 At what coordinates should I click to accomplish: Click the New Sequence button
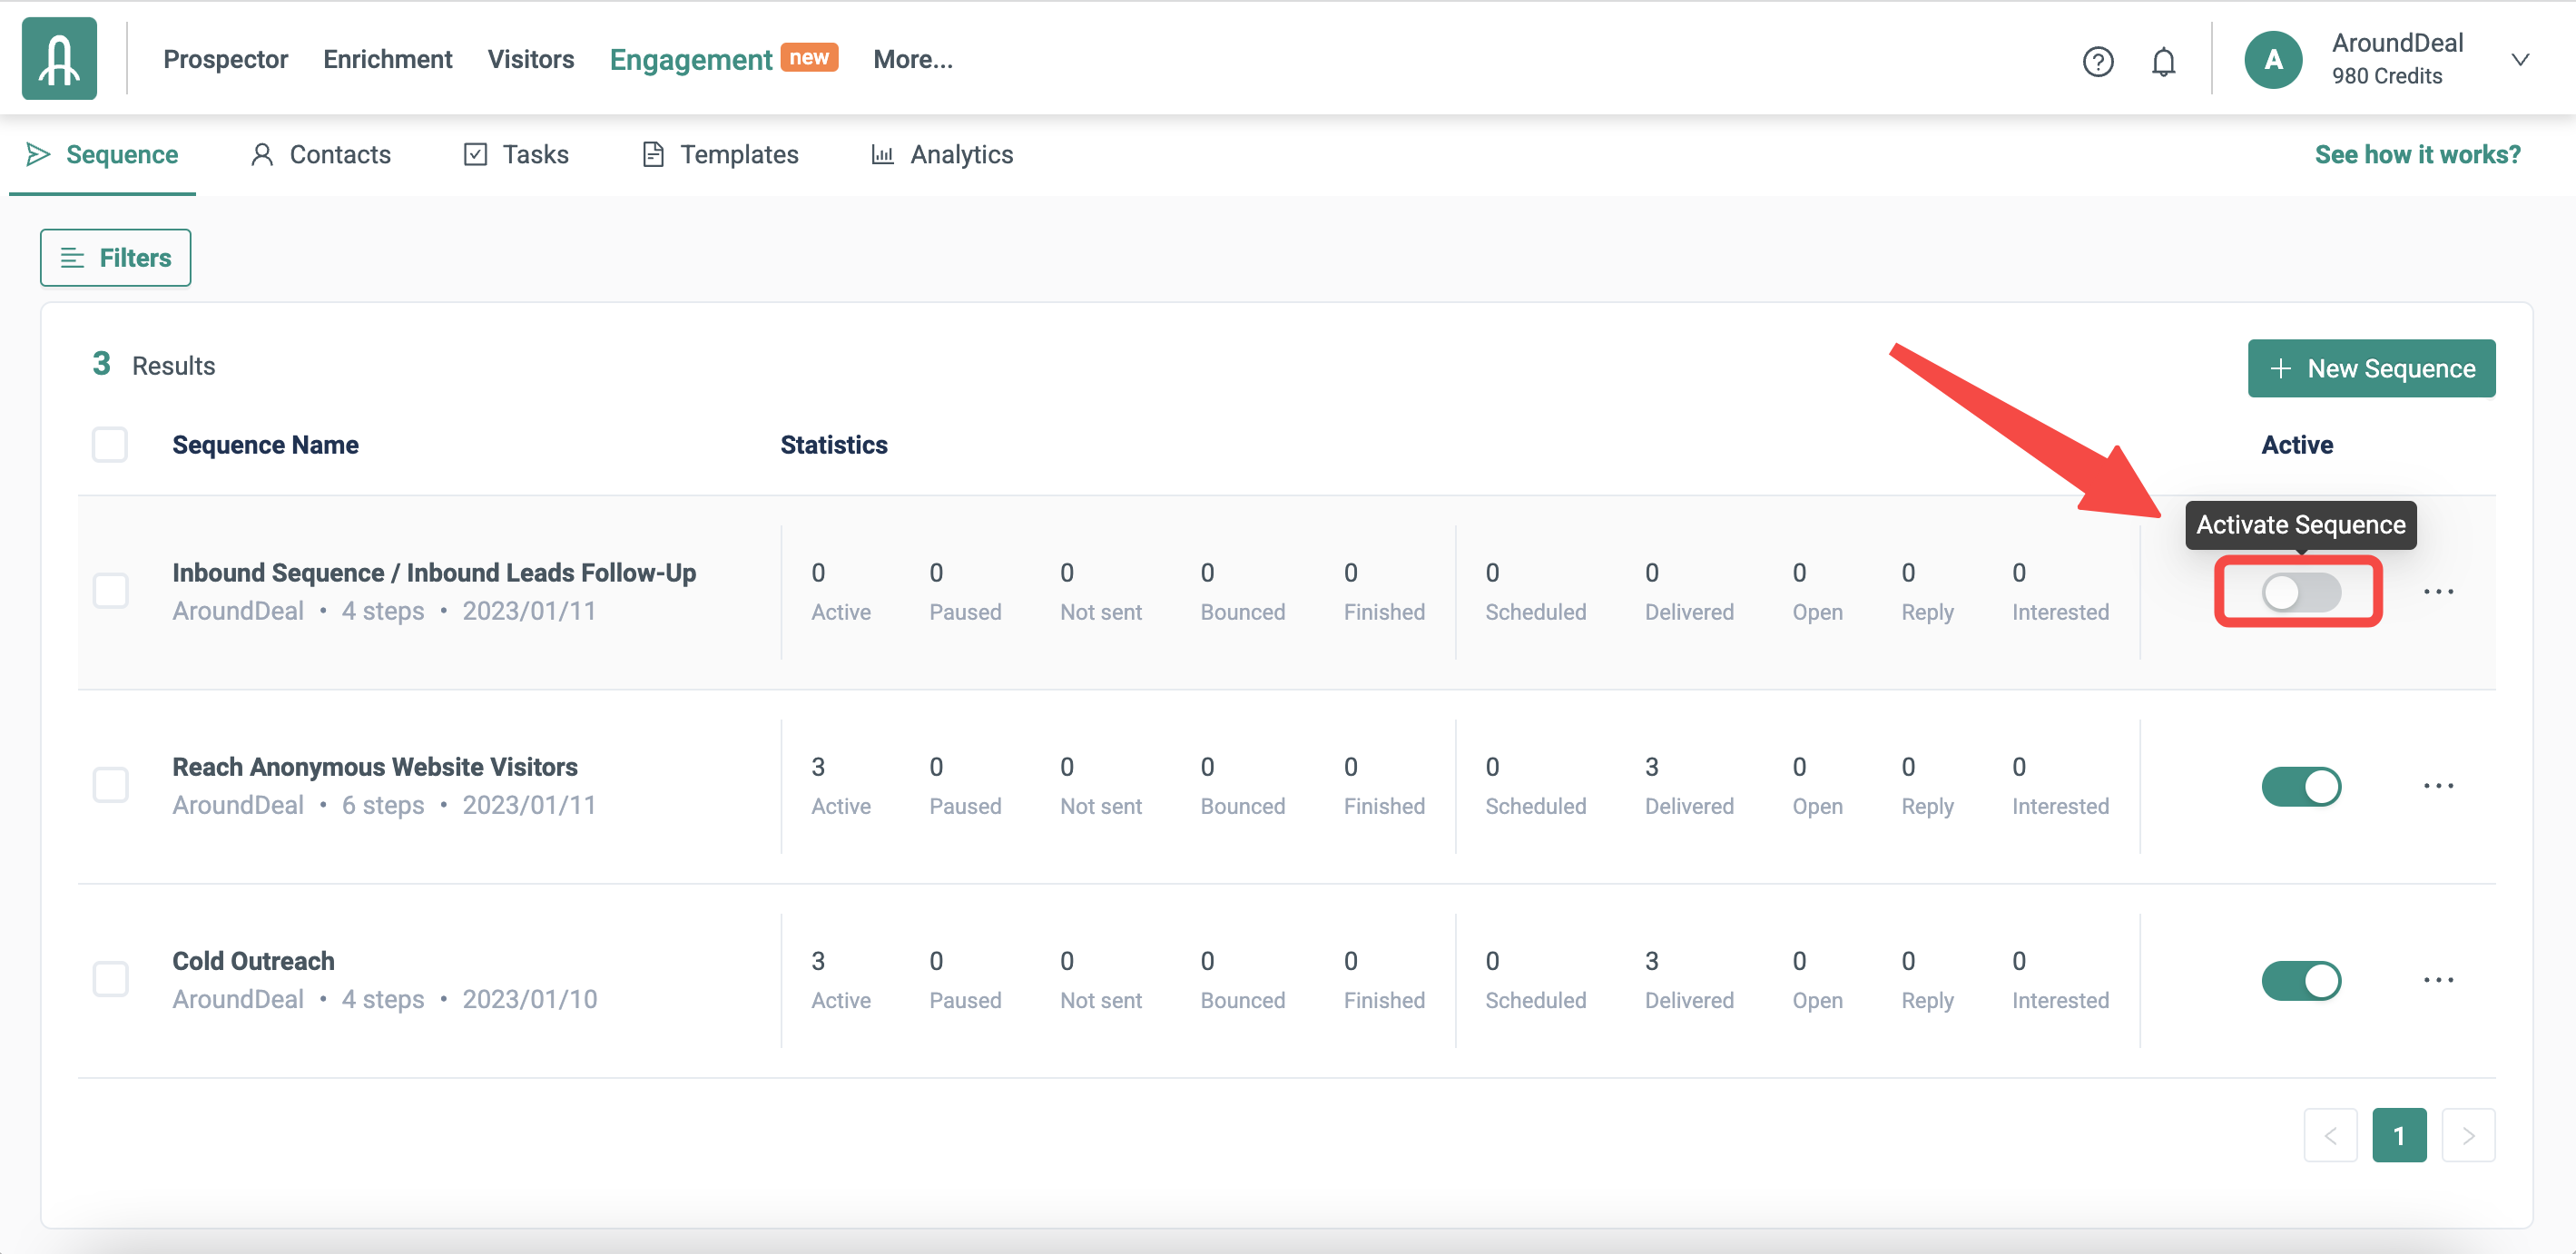click(x=2370, y=369)
